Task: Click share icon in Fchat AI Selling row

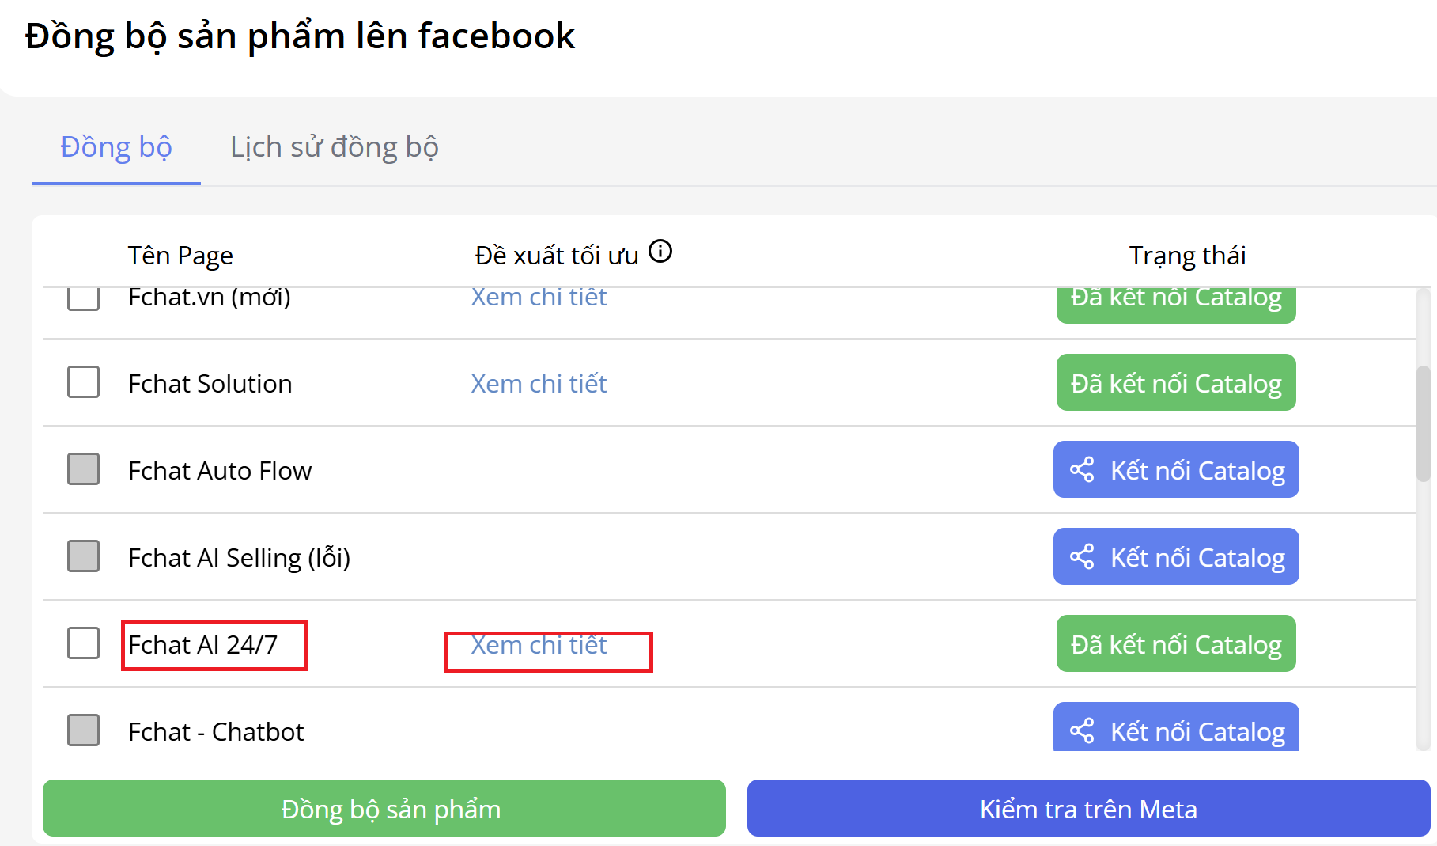Action: click(1082, 557)
